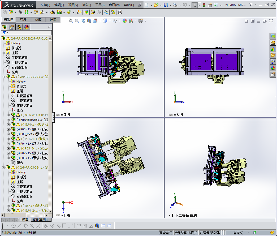The height and width of the screenshot is (236, 277).
Task: Expand the GUN<1> component node
Action: [8, 125]
